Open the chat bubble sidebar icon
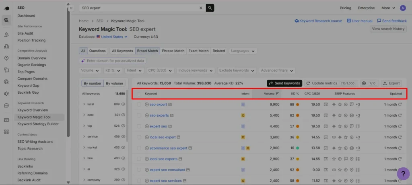Image resolution: width=412 pixels, height=185 pixels. pyautogui.click(x=6, y=105)
